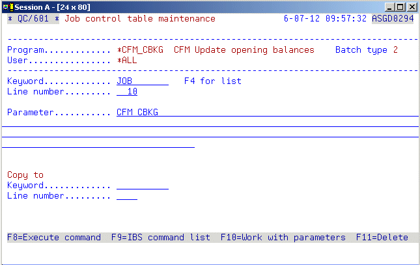Click the 'F4 for list' hint
Screen dimensions: 420x265
tap(212, 81)
